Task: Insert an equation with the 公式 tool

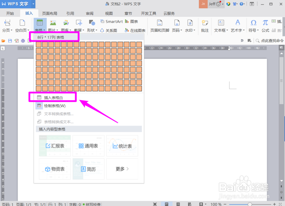Action: [x=265, y=25]
